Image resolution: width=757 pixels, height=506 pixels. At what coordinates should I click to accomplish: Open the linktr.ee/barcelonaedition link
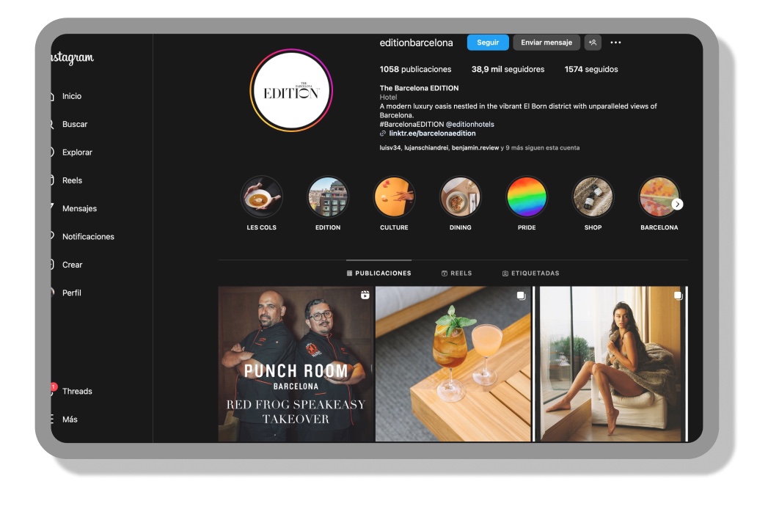(432, 133)
